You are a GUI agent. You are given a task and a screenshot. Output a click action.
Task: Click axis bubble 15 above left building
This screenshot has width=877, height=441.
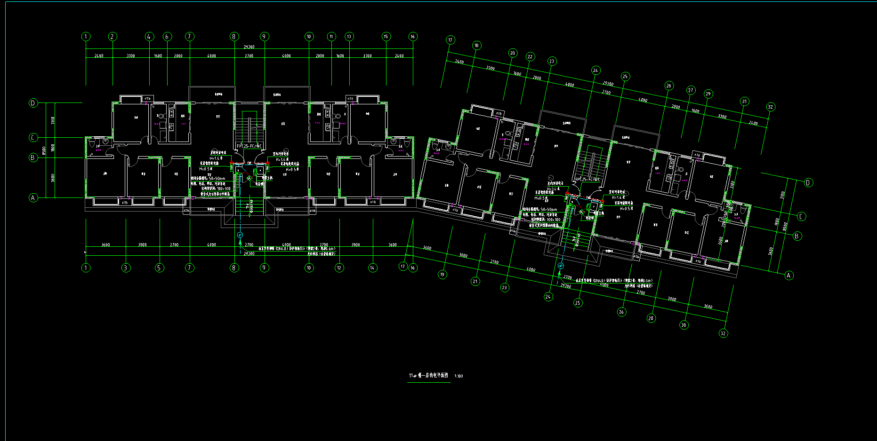386,37
